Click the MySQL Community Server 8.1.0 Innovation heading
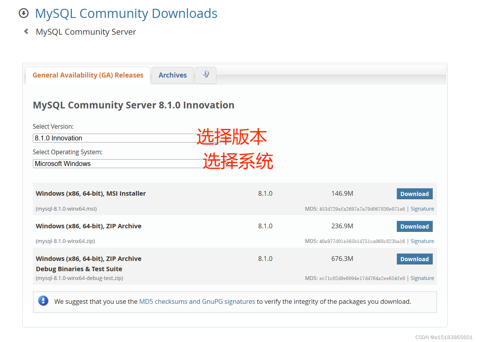Screen dimensions: 477x342 pos(134,105)
